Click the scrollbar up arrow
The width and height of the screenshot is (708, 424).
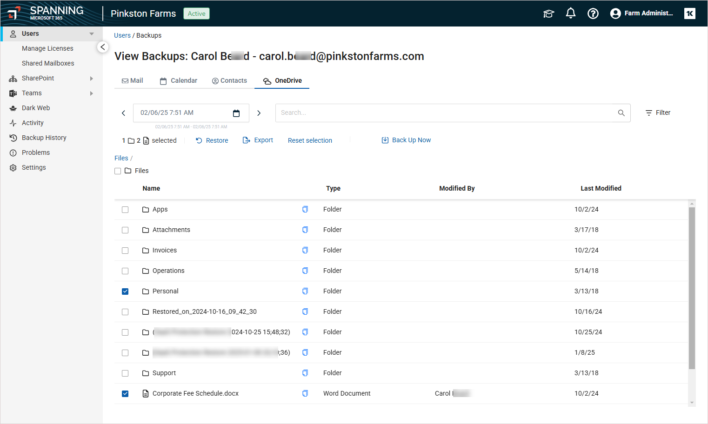(x=692, y=204)
